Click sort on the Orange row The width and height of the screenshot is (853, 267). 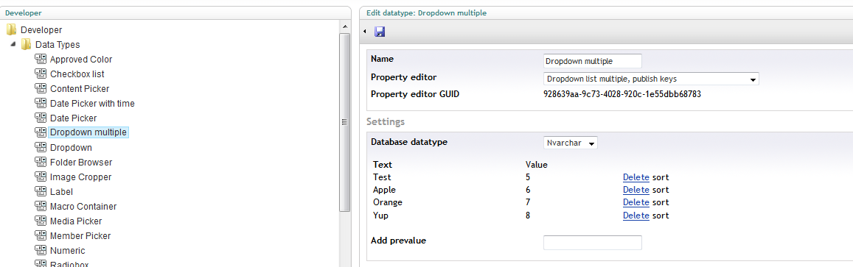tap(661, 202)
